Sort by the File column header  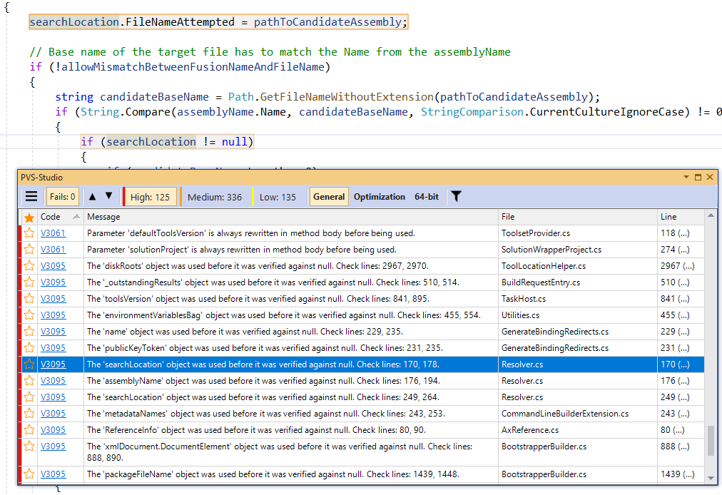point(578,216)
